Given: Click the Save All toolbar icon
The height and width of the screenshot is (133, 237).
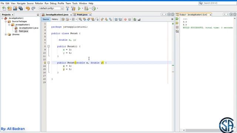Looking at the screenshot, I should coord(21,8).
